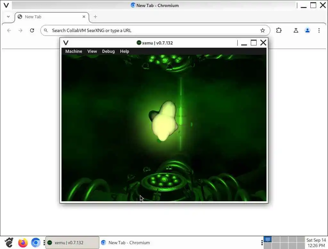
Task: Go back in Chromium
Action: (9, 30)
